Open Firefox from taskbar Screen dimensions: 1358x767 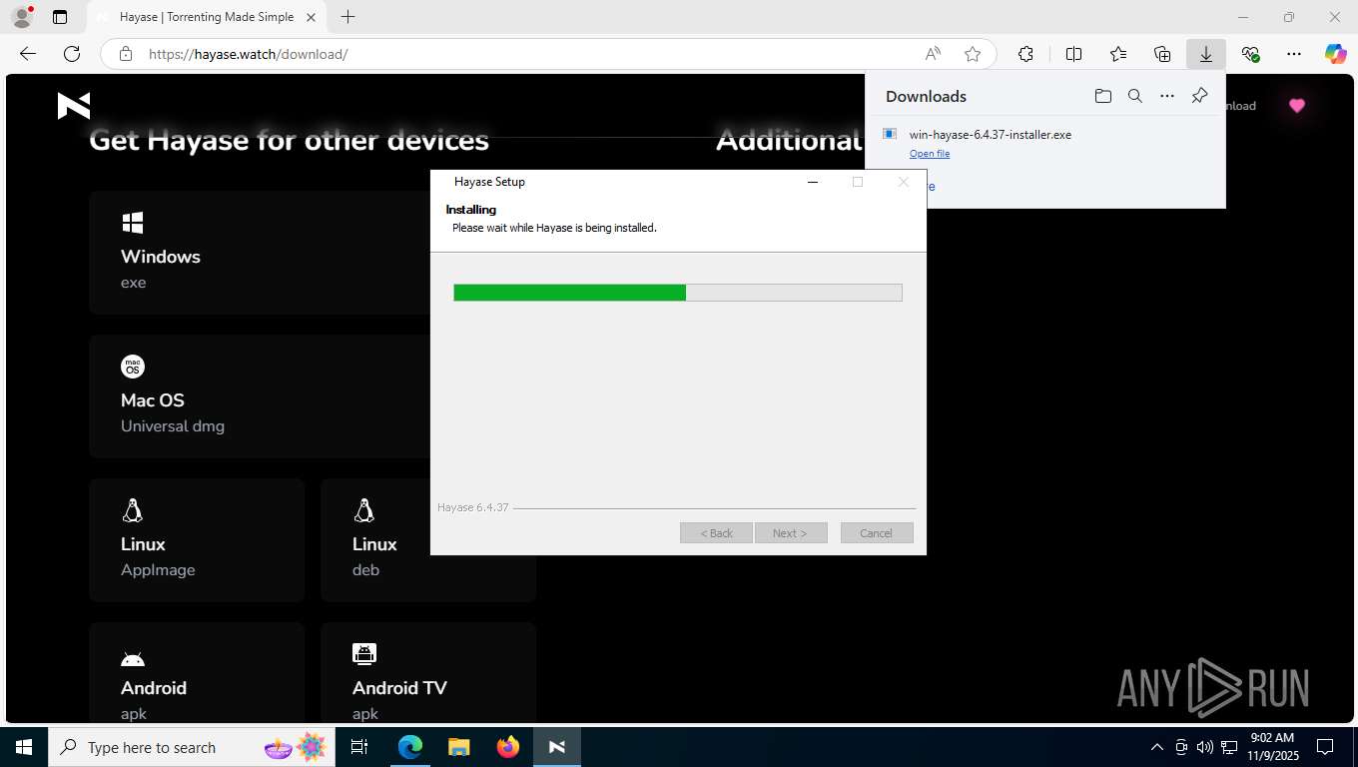[508, 747]
